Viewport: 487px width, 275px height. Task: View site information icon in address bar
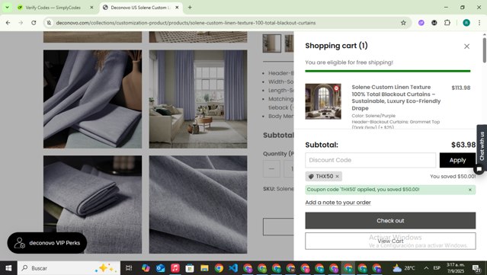[x=49, y=23]
